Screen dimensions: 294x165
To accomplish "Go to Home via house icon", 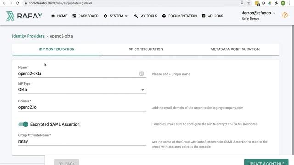I will pos(53,16).
